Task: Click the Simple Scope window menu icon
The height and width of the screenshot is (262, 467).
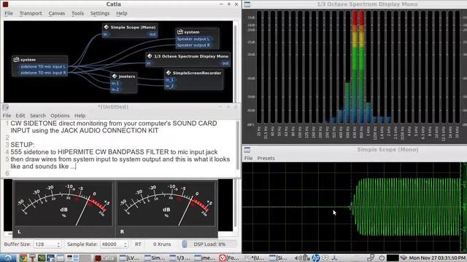Action: point(247,149)
